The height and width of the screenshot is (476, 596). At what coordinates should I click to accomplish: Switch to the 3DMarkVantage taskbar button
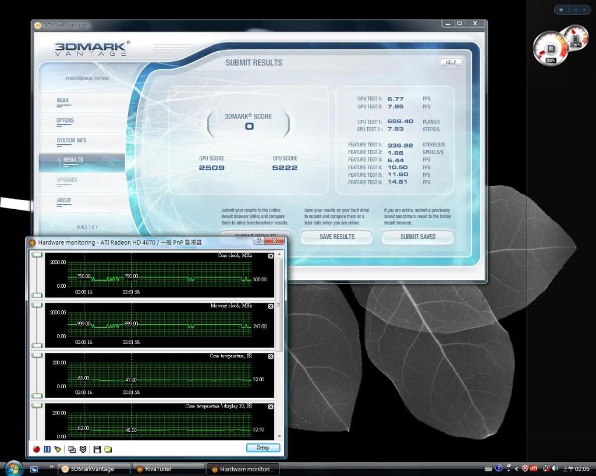pyautogui.click(x=94, y=469)
